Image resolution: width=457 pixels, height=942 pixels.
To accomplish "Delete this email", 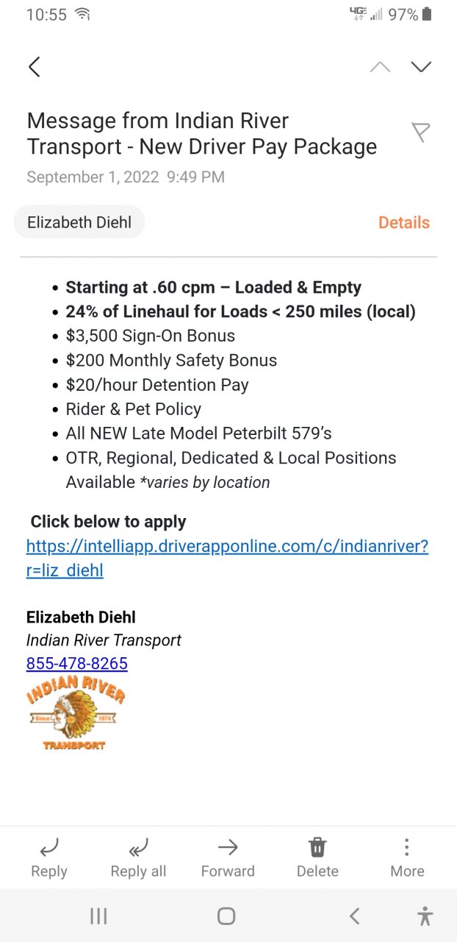I will tap(317, 859).
